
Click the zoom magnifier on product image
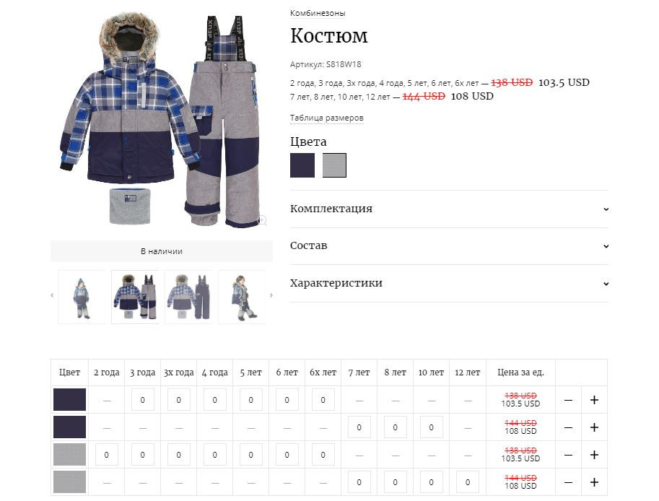(x=262, y=220)
